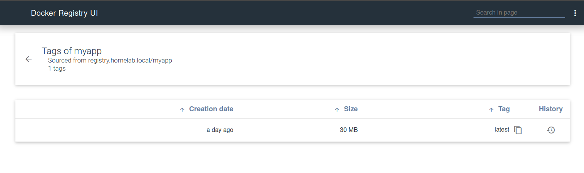Open history of the latest tag

point(551,130)
